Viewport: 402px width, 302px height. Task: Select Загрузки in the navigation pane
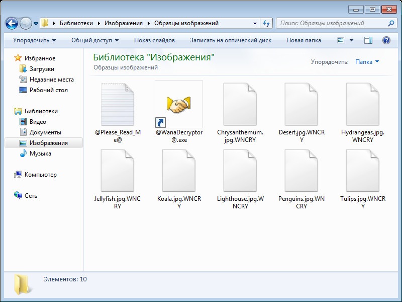42,69
